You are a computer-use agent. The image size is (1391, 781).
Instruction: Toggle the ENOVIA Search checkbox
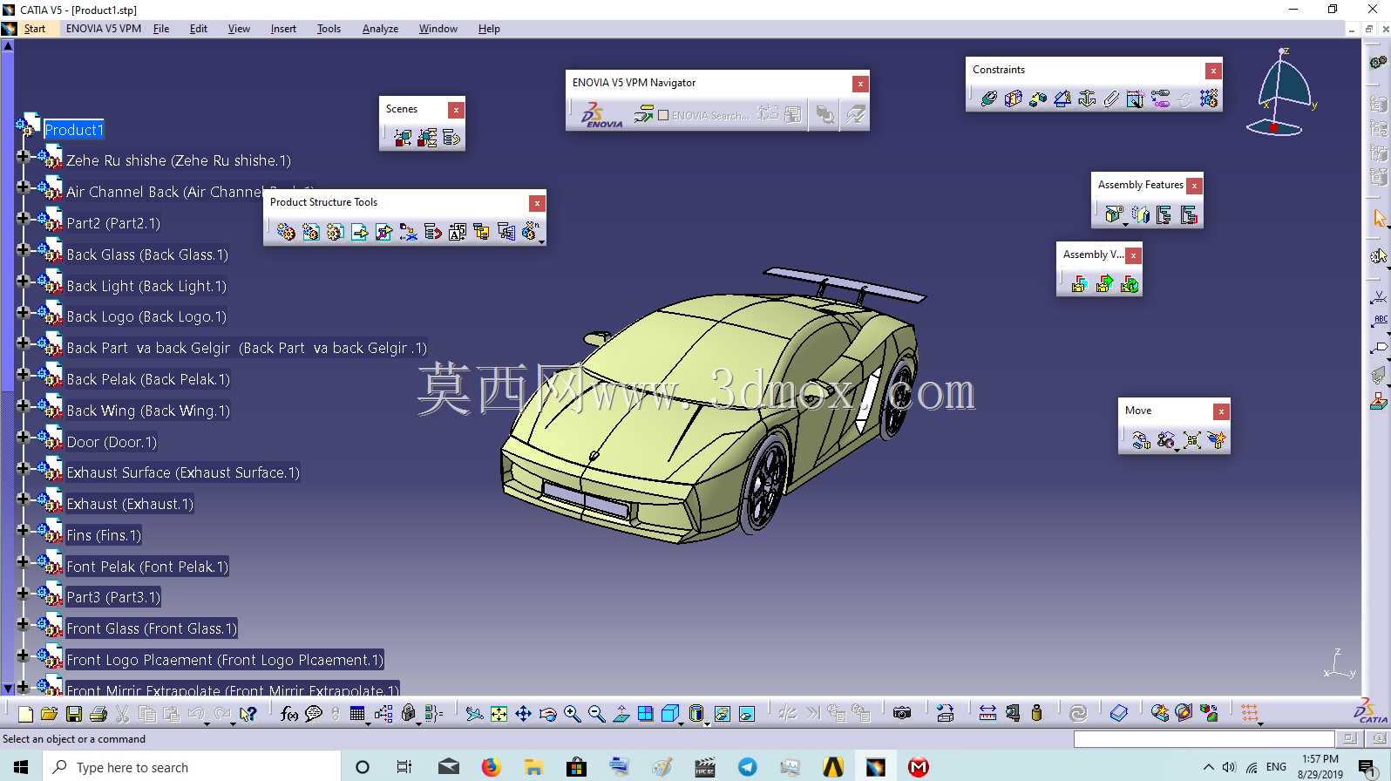pyautogui.click(x=663, y=115)
